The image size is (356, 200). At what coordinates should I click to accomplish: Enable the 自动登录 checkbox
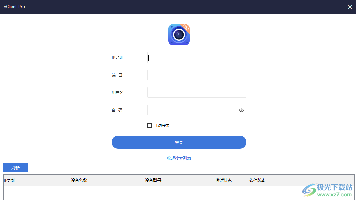149,126
